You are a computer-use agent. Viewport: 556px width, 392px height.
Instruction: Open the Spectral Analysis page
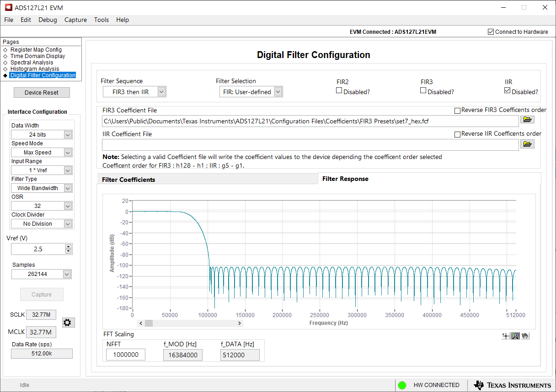(x=32, y=63)
